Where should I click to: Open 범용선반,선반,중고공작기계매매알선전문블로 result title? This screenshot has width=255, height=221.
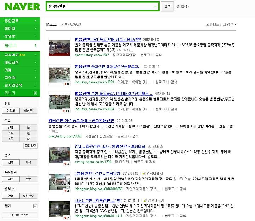pos(114,94)
